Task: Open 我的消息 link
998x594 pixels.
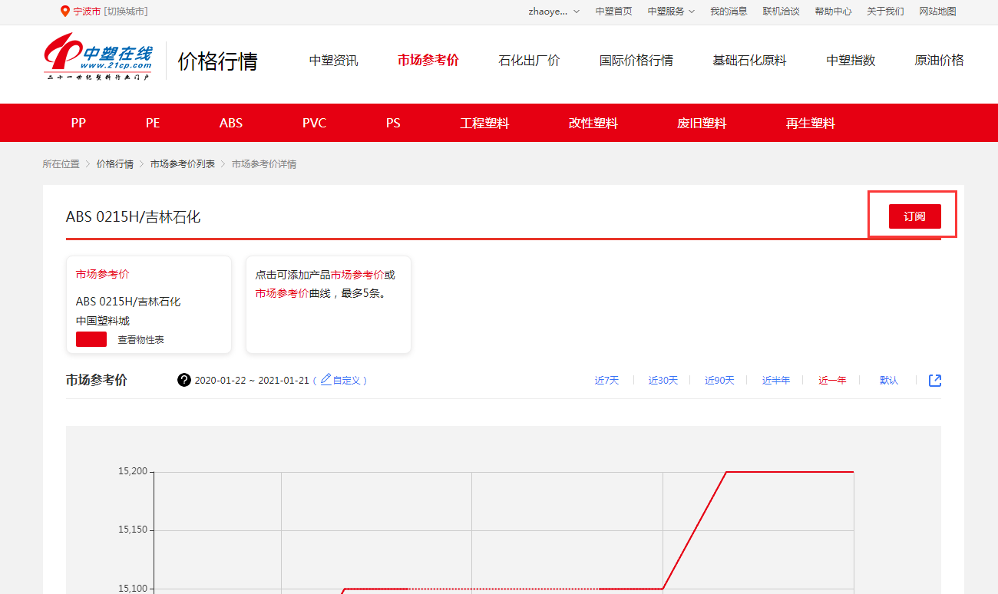Action: point(729,12)
